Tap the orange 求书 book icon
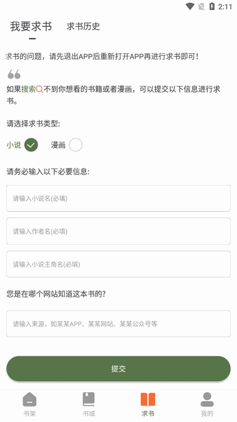The height and width of the screenshot is (422, 237). [148, 399]
